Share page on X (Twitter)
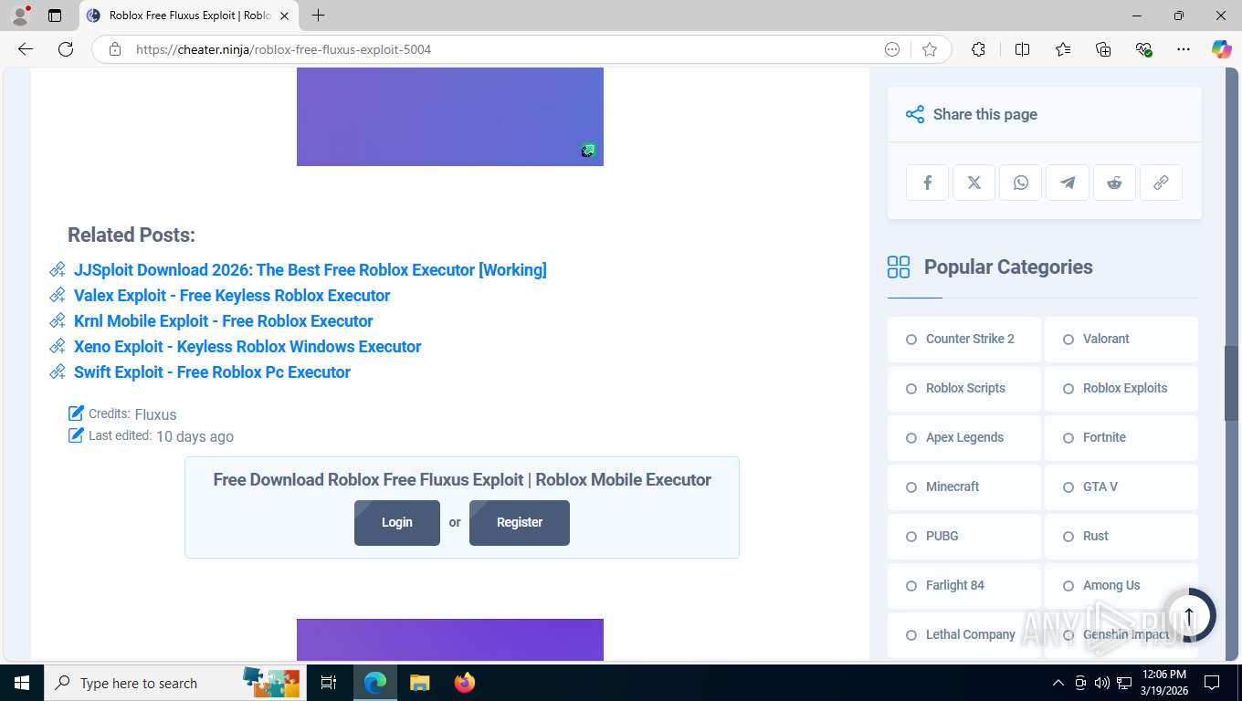 pos(974,183)
